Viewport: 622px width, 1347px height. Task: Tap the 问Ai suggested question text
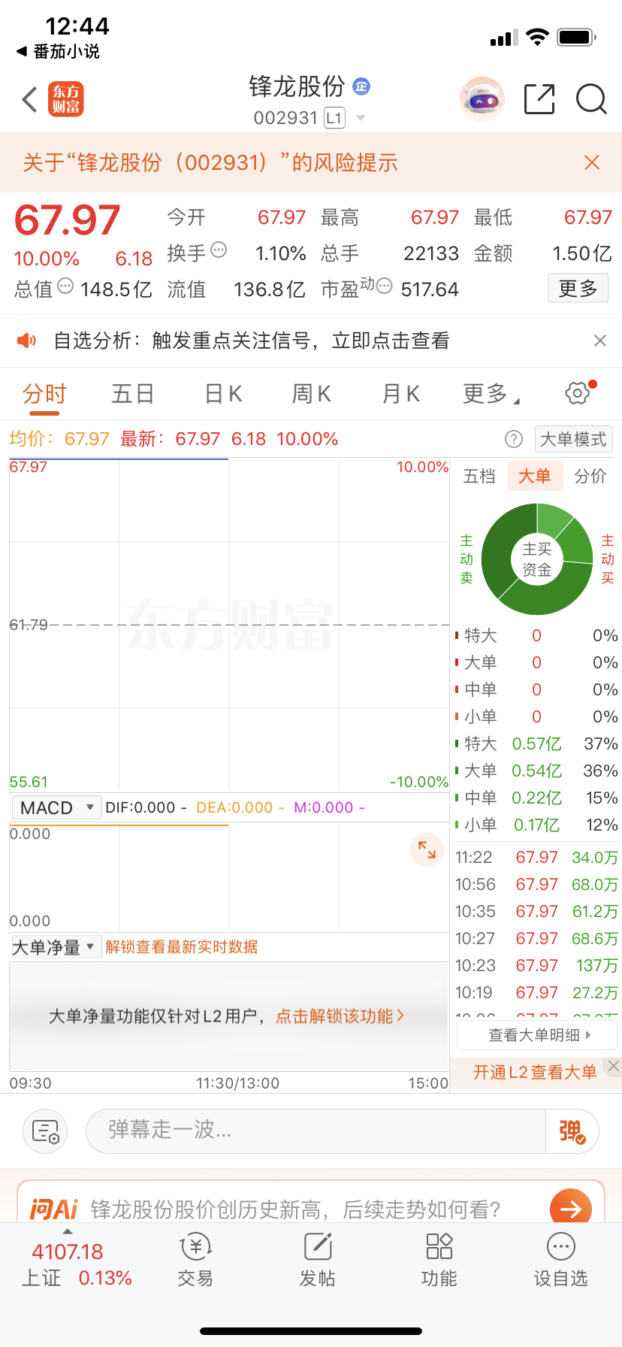pyautogui.click(x=295, y=1209)
